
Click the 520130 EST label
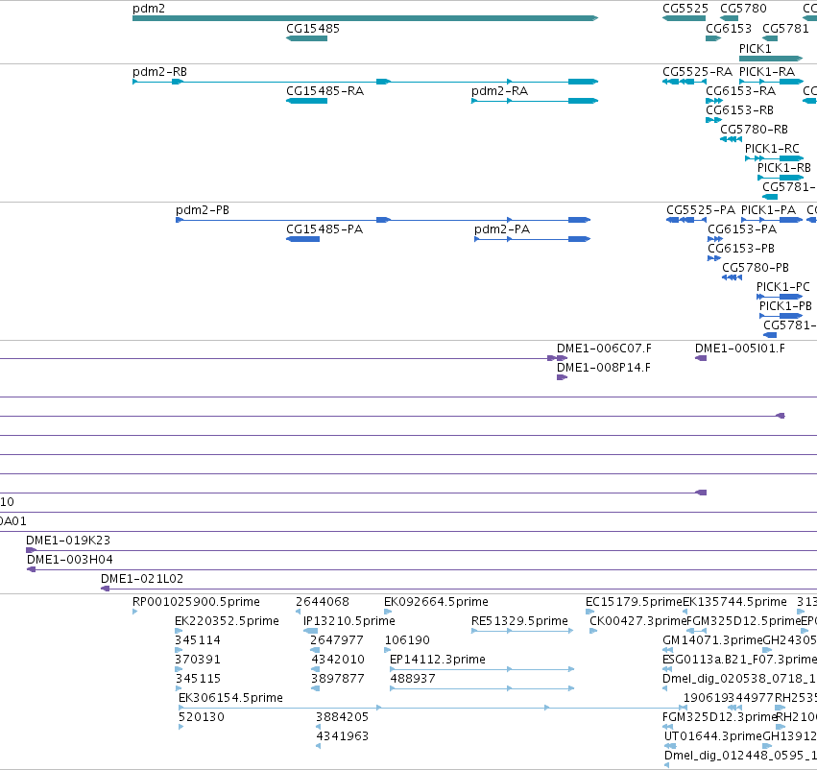pos(201,717)
